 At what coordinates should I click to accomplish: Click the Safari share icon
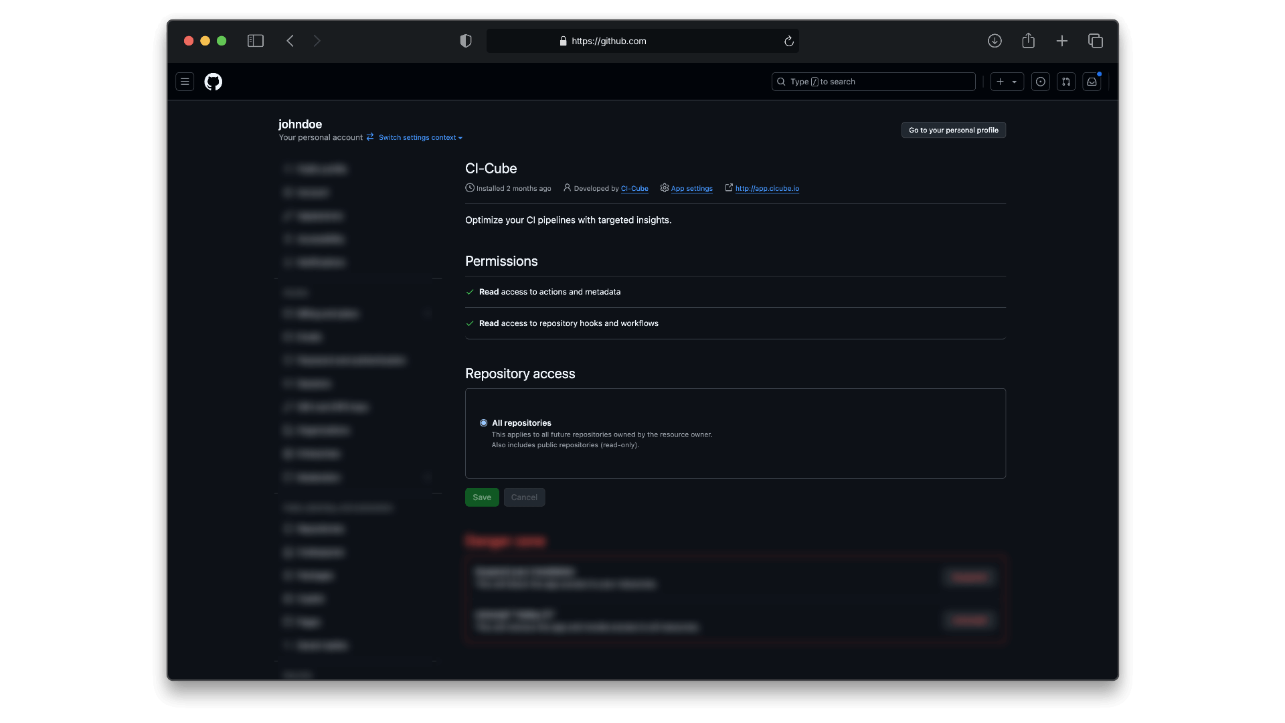[x=1028, y=41]
